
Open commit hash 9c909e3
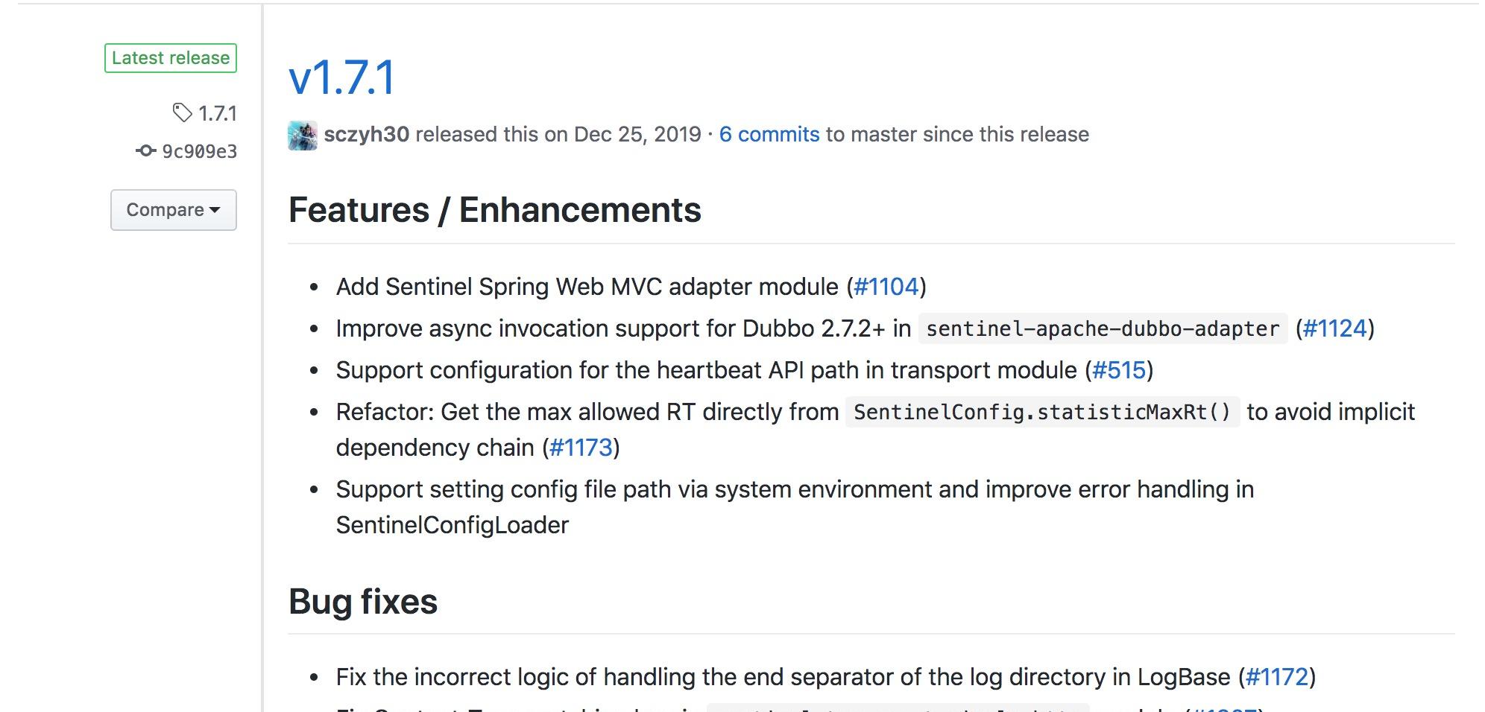coord(200,152)
